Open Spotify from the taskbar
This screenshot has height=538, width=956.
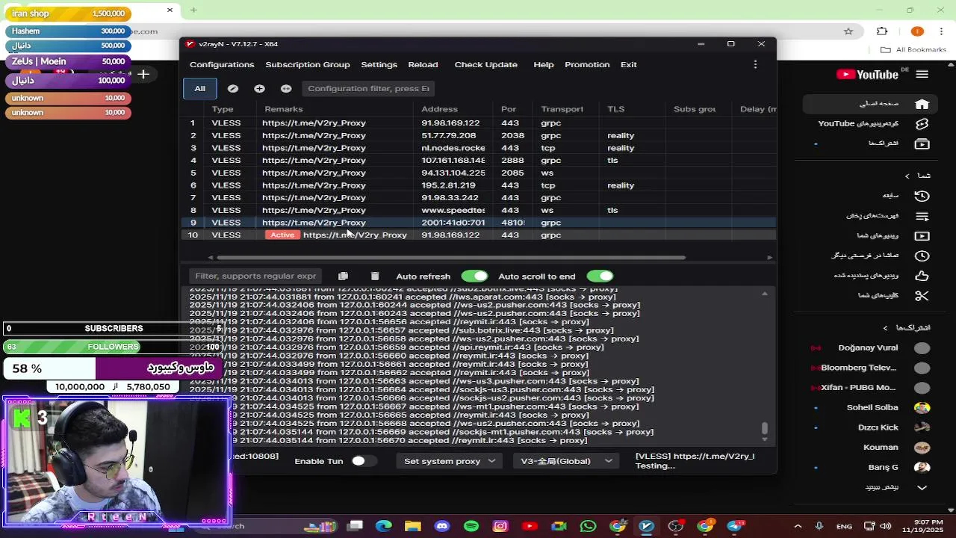(x=471, y=526)
